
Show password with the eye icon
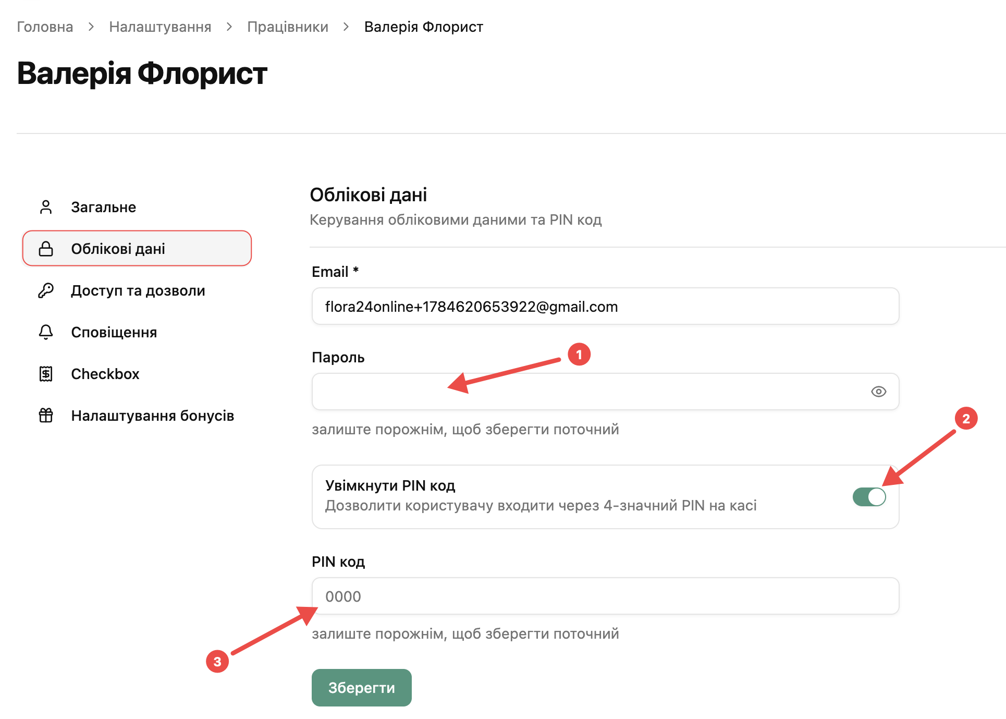pyautogui.click(x=878, y=392)
